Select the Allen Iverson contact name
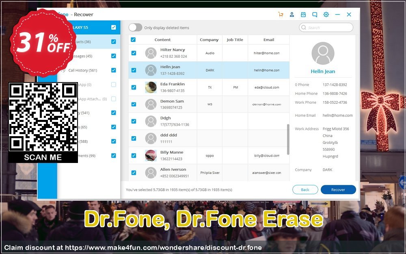Viewport: 406px width, 254px height. pyautogui.click(x=173, y=169)
